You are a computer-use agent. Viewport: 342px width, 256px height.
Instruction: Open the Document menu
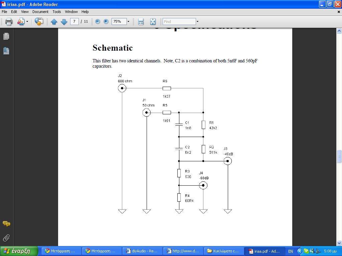coord(40,12)
